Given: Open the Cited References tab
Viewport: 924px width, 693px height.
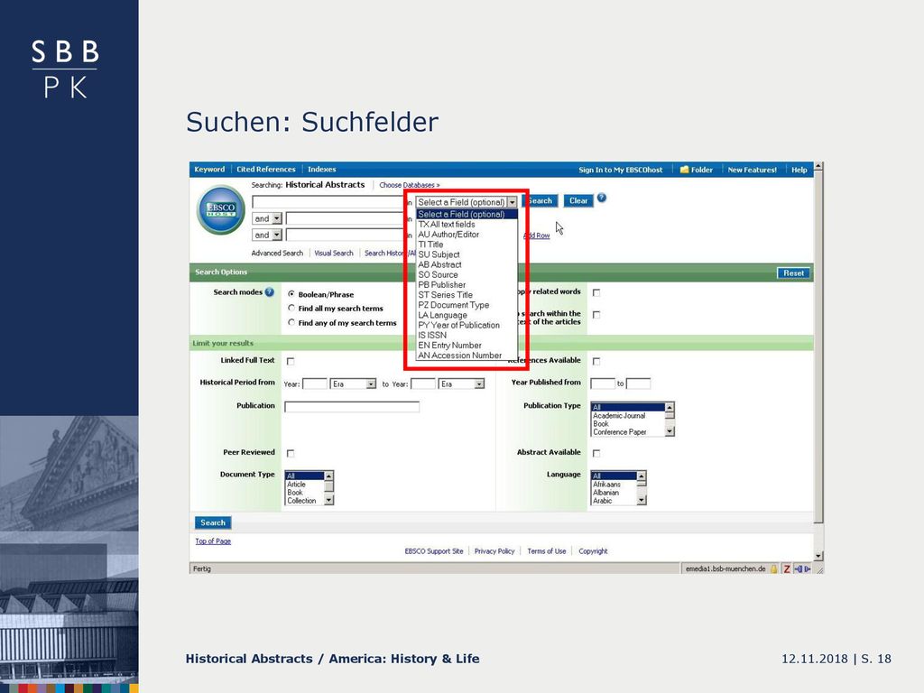Looking at the screenshot, I should (x=266, y=169).
